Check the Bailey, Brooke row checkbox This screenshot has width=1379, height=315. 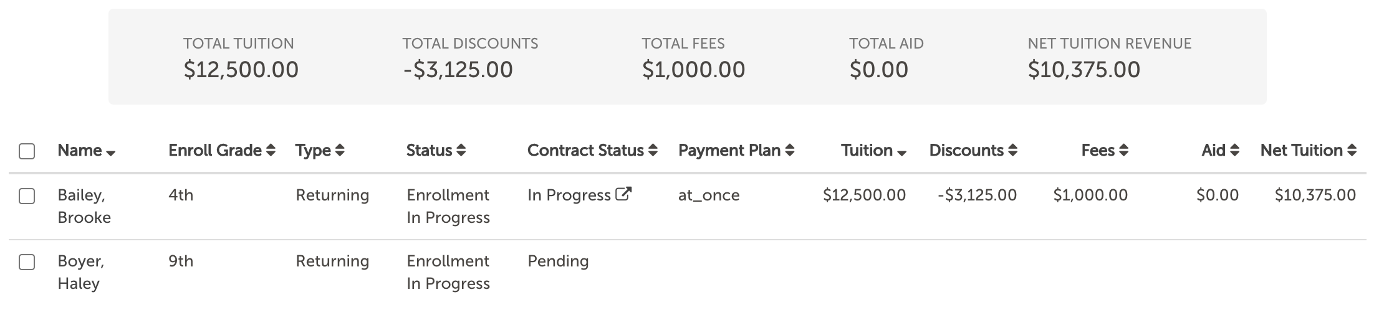tap(27, 196)
